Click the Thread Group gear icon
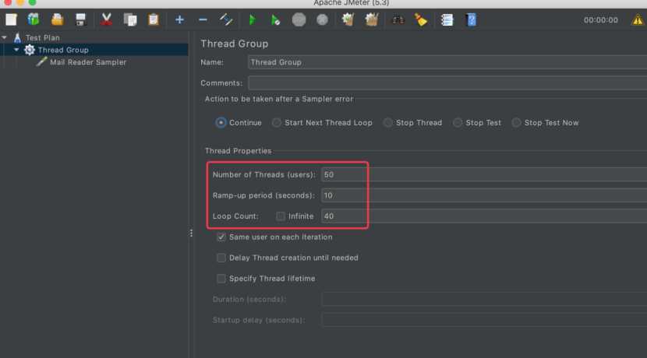647x358 pixels. tap(30, 50)
